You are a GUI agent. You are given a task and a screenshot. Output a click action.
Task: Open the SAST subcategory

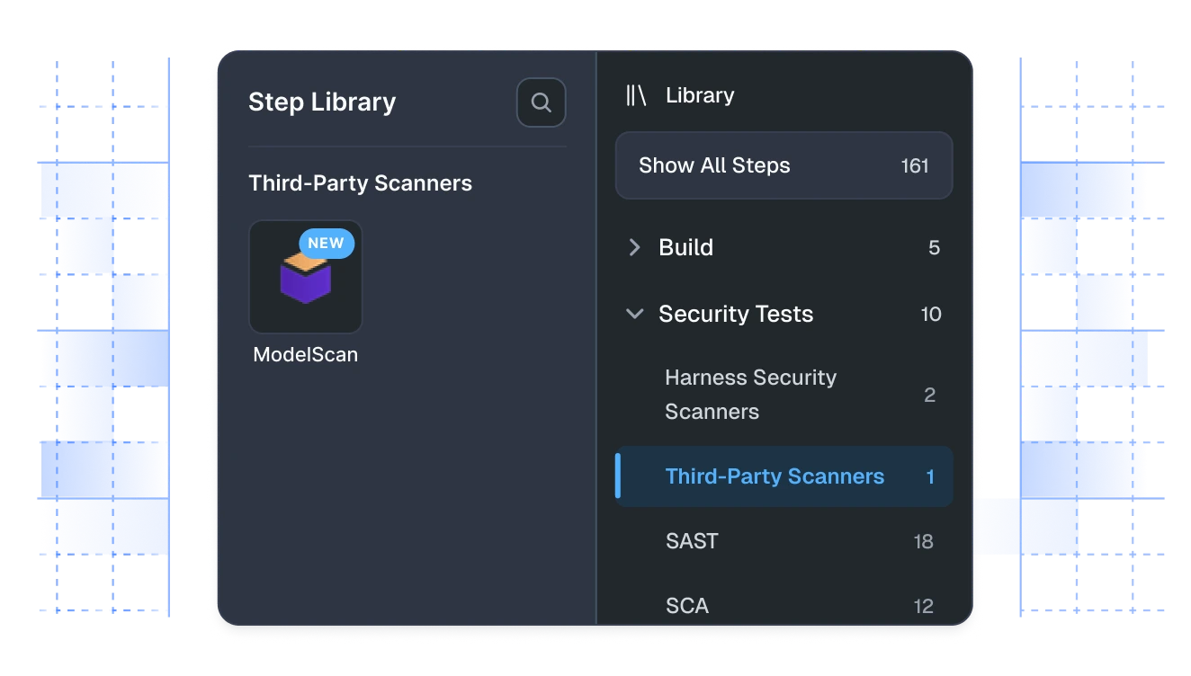(x=784, y=541)
